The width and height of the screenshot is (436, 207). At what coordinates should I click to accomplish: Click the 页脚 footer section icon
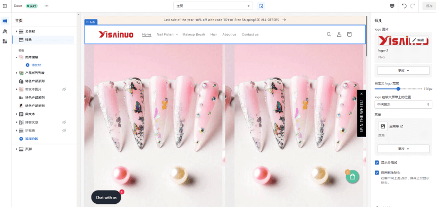tap(21, 149)
